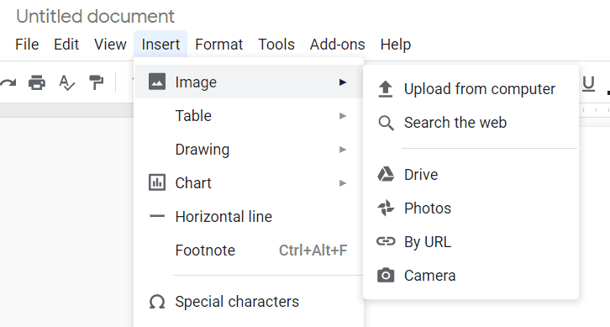Screen dimensions: 610x327
Task: Select the Drawing menu entry
Action: tap(249, 150)
